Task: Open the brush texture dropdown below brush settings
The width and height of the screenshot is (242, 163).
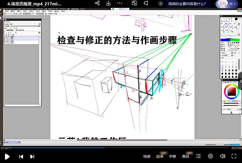Action: pos(232,55)
